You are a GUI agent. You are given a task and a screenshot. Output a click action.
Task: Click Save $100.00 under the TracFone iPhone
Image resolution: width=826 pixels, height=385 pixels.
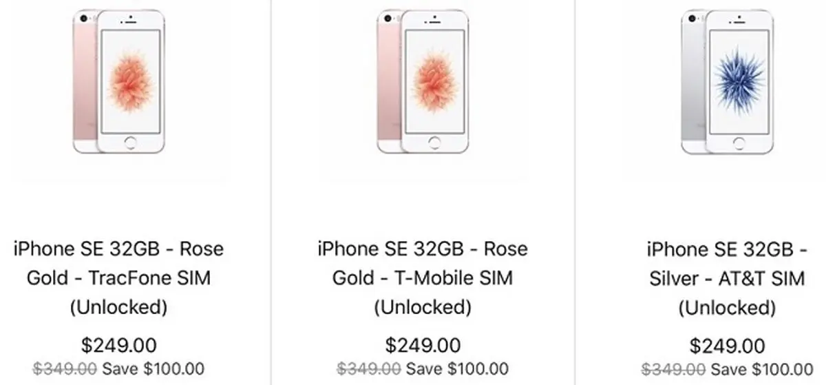coord(153,369)
